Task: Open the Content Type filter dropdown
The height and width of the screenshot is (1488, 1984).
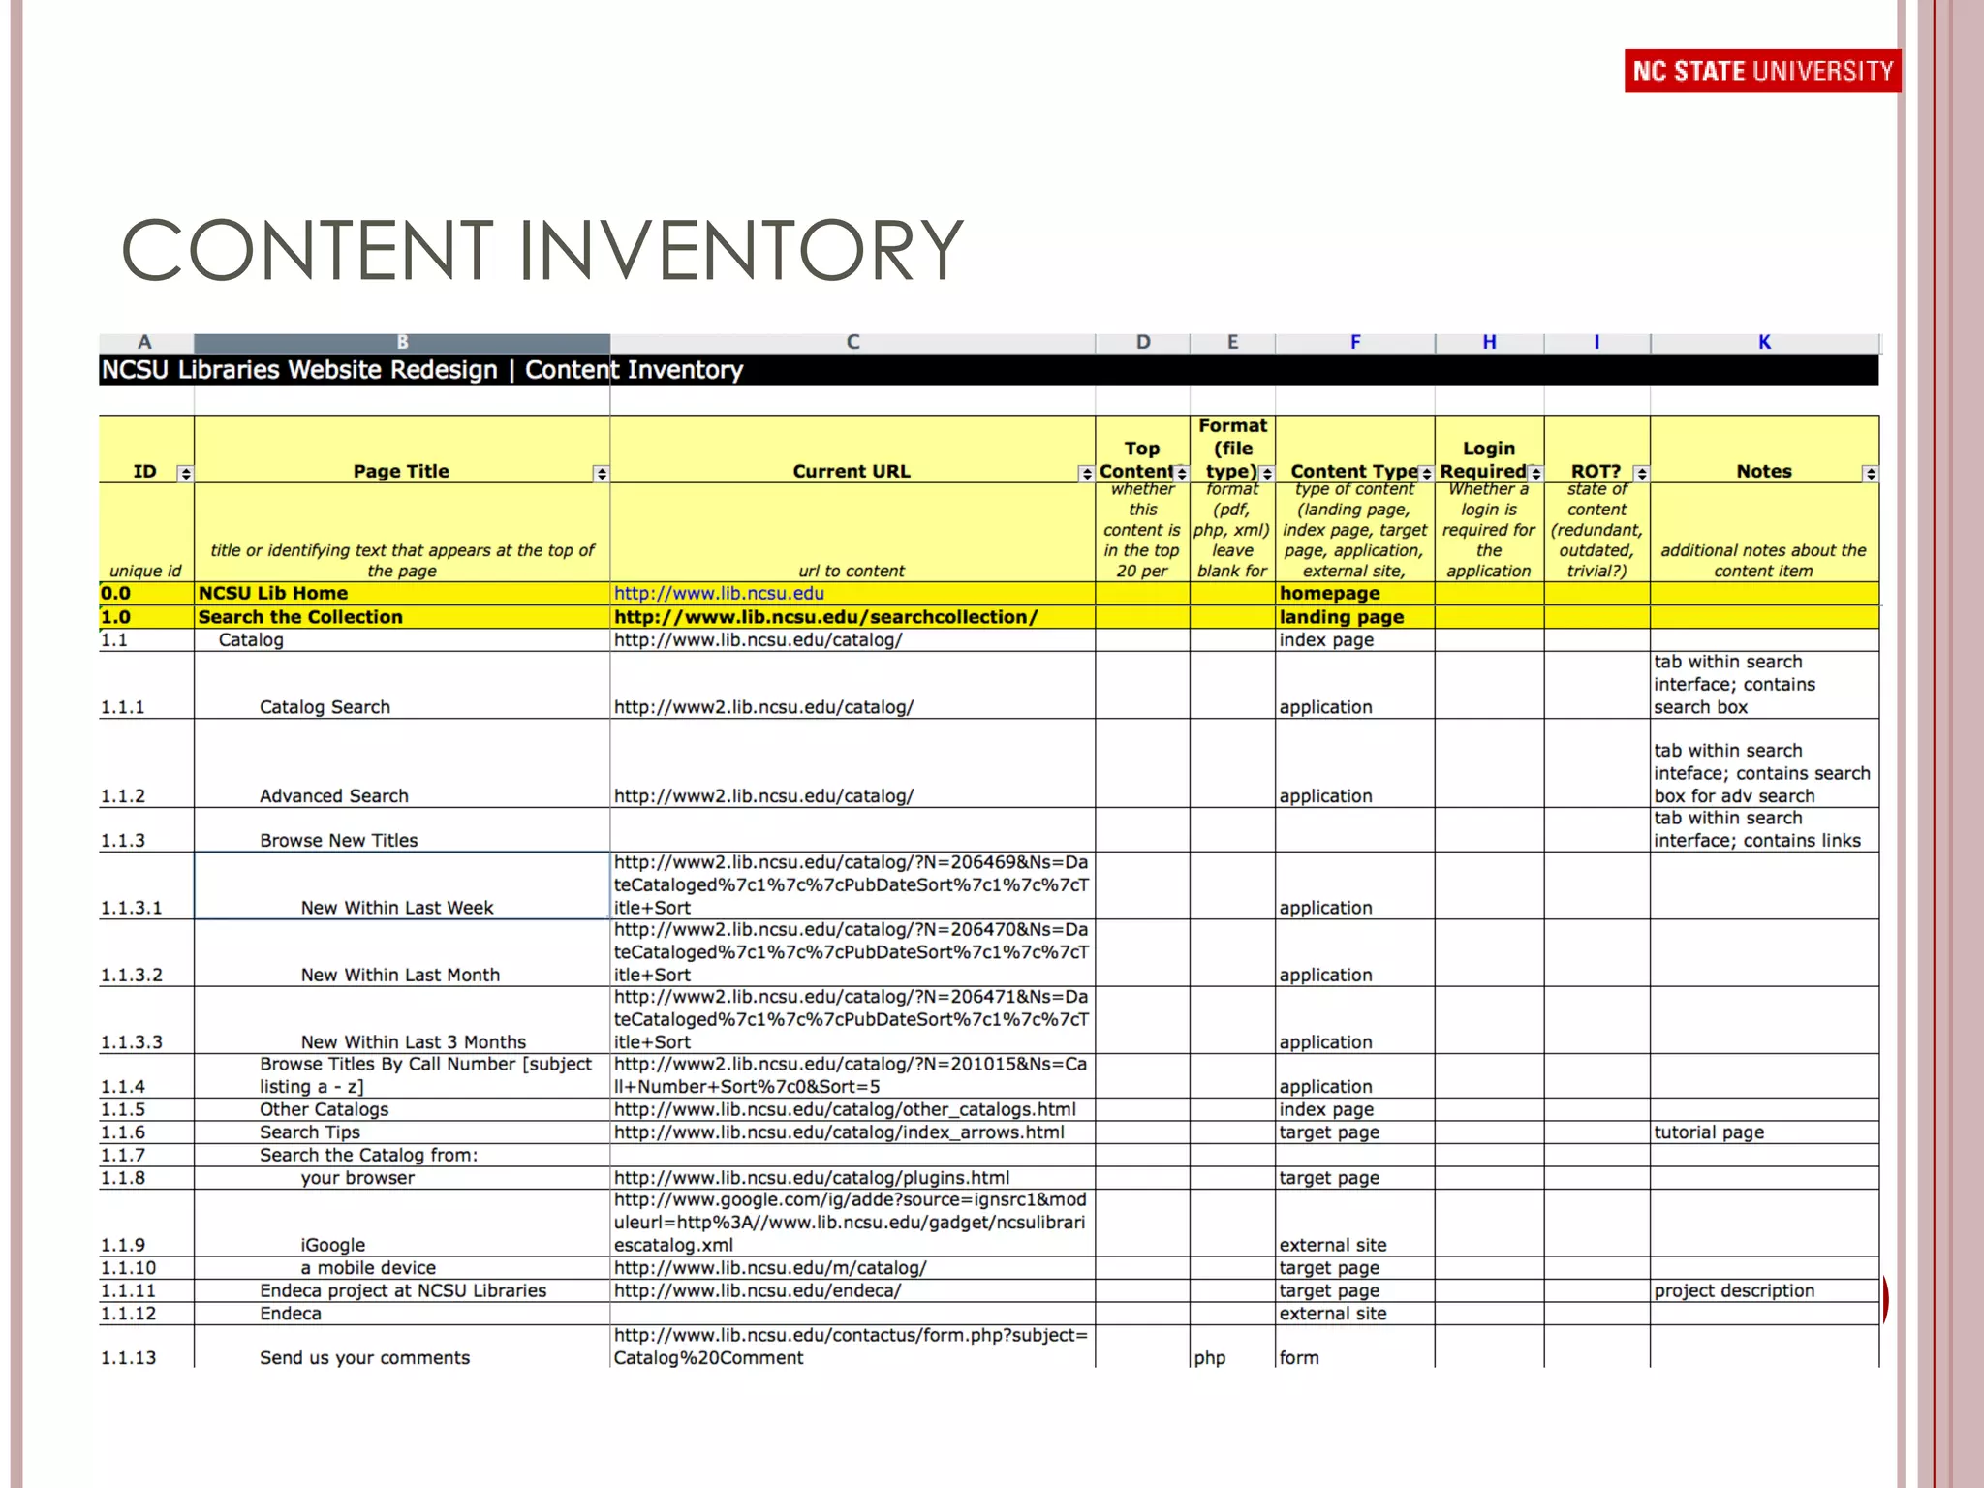Action: point(1426,473)
